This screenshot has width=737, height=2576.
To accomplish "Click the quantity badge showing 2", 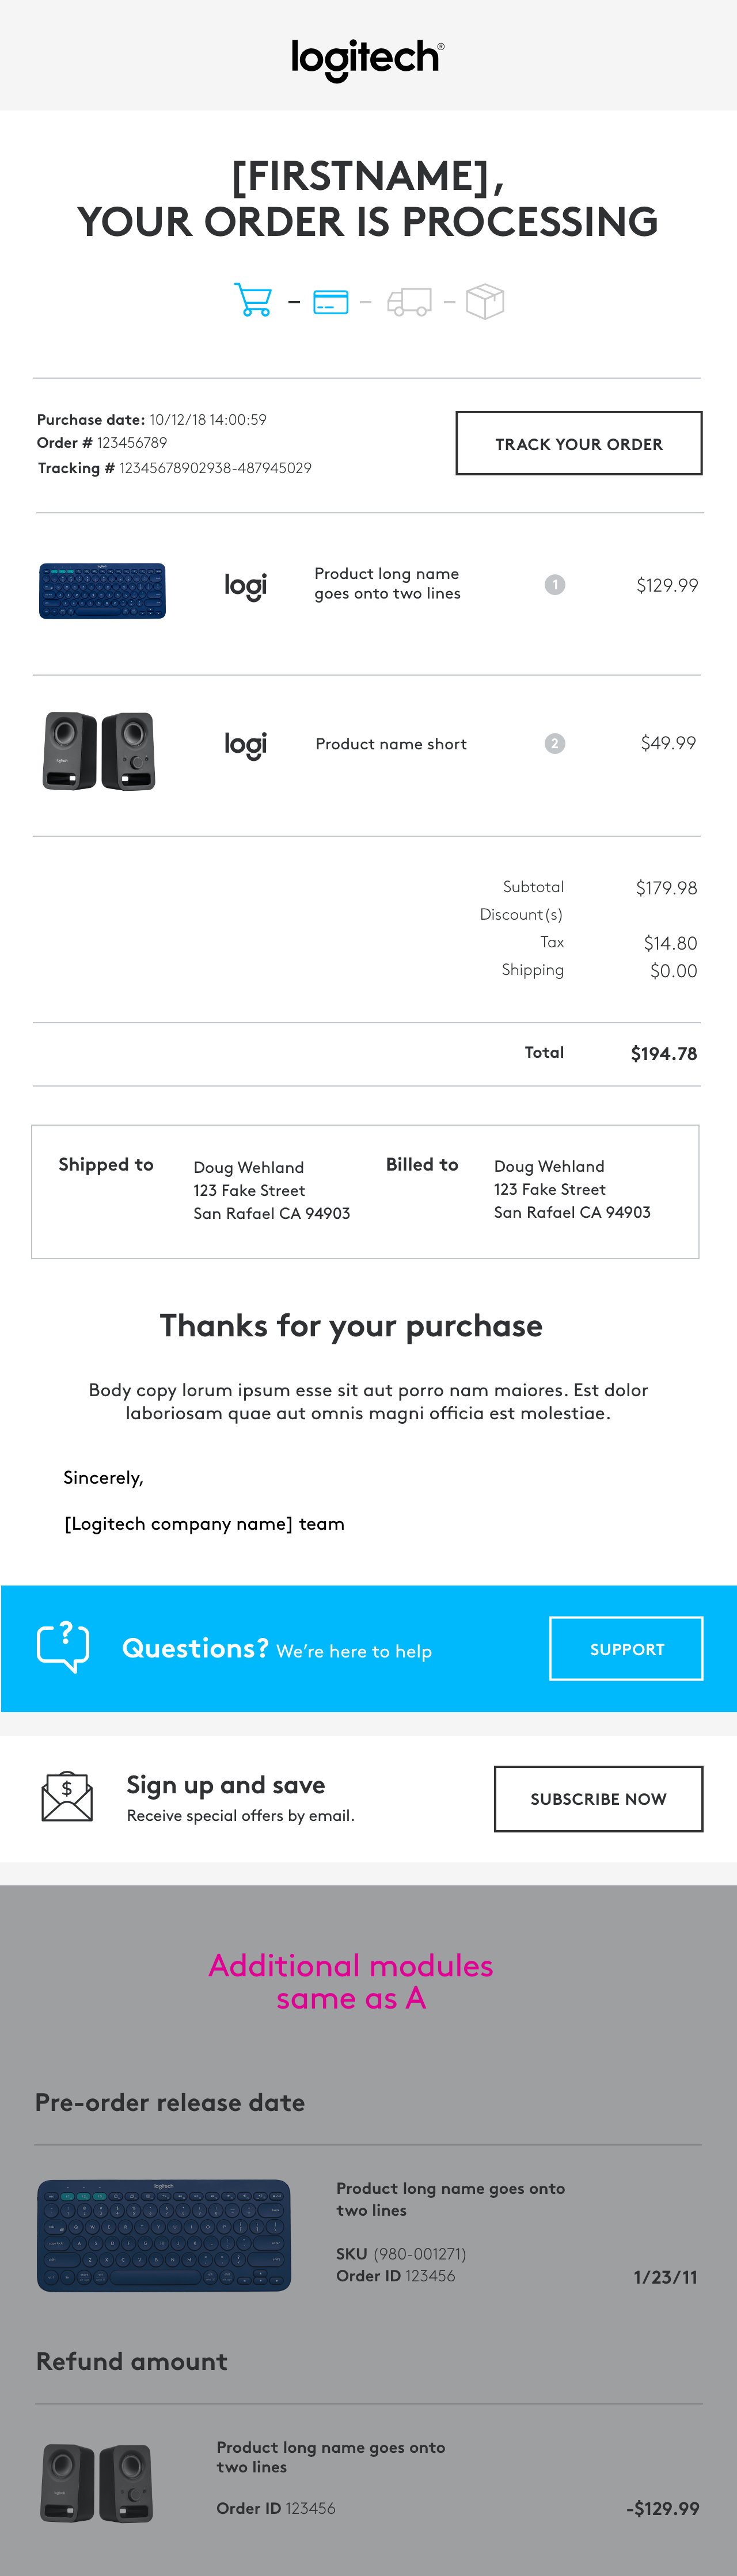I will 555,743.
